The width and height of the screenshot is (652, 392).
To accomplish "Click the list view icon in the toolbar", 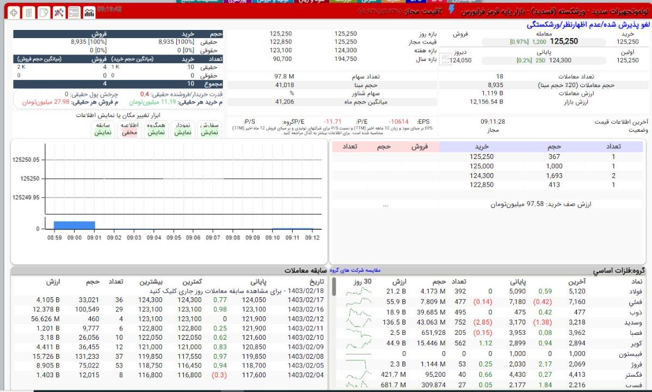I will pos(73,12).
